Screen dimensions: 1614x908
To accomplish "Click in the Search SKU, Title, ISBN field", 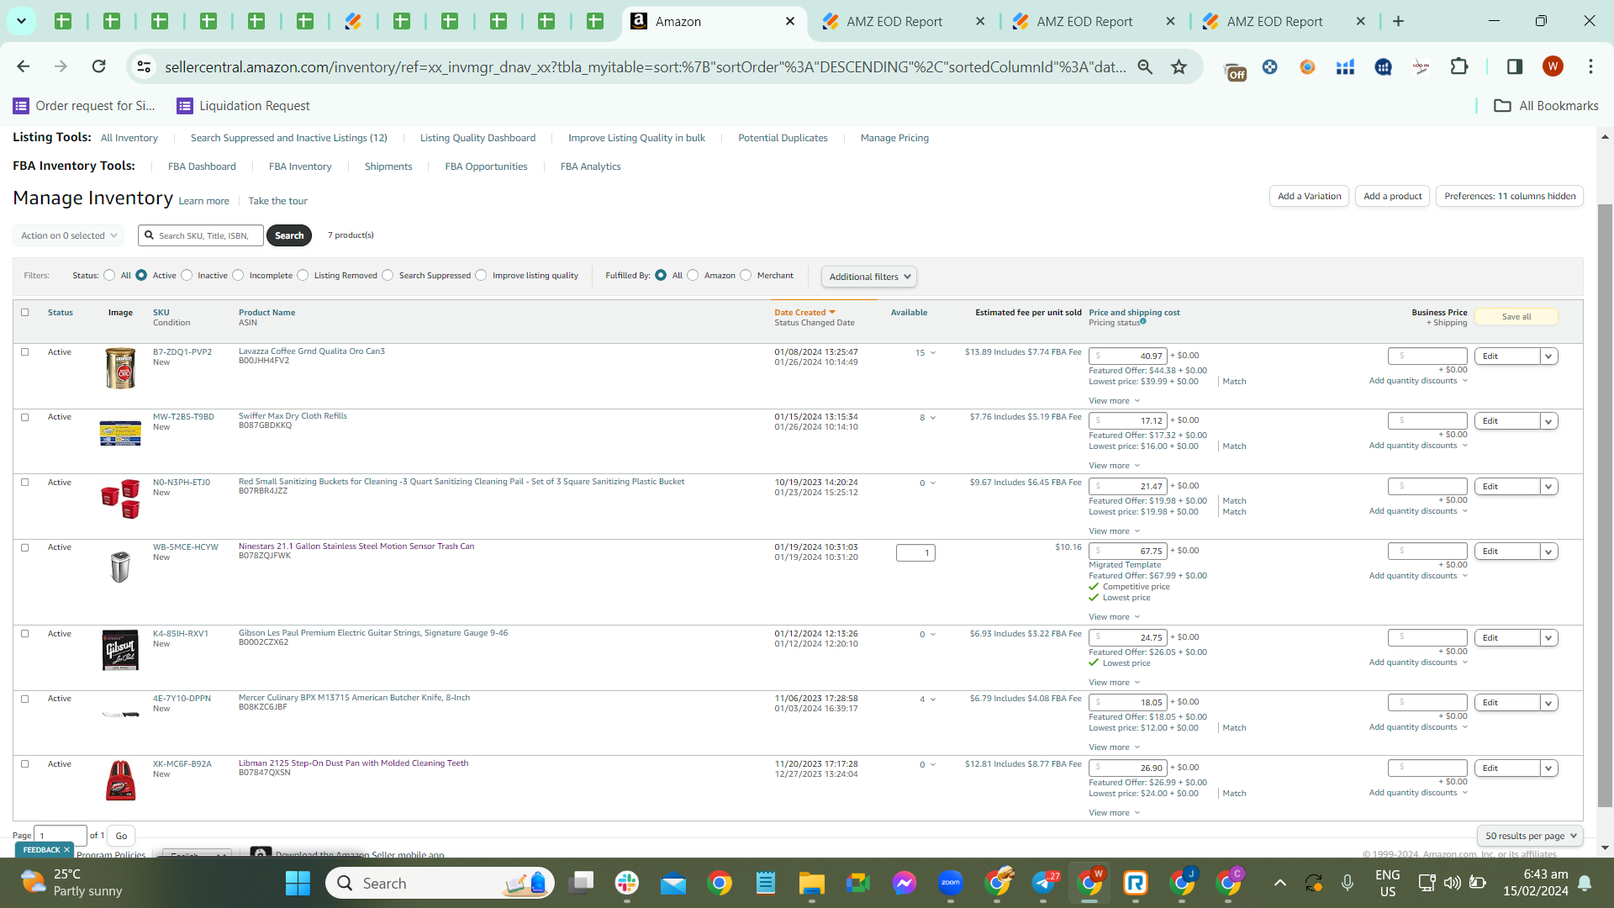I will pos(202,235).
